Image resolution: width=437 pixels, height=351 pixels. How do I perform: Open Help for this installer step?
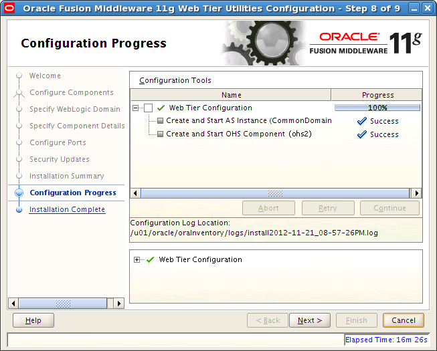coord(33,320)
